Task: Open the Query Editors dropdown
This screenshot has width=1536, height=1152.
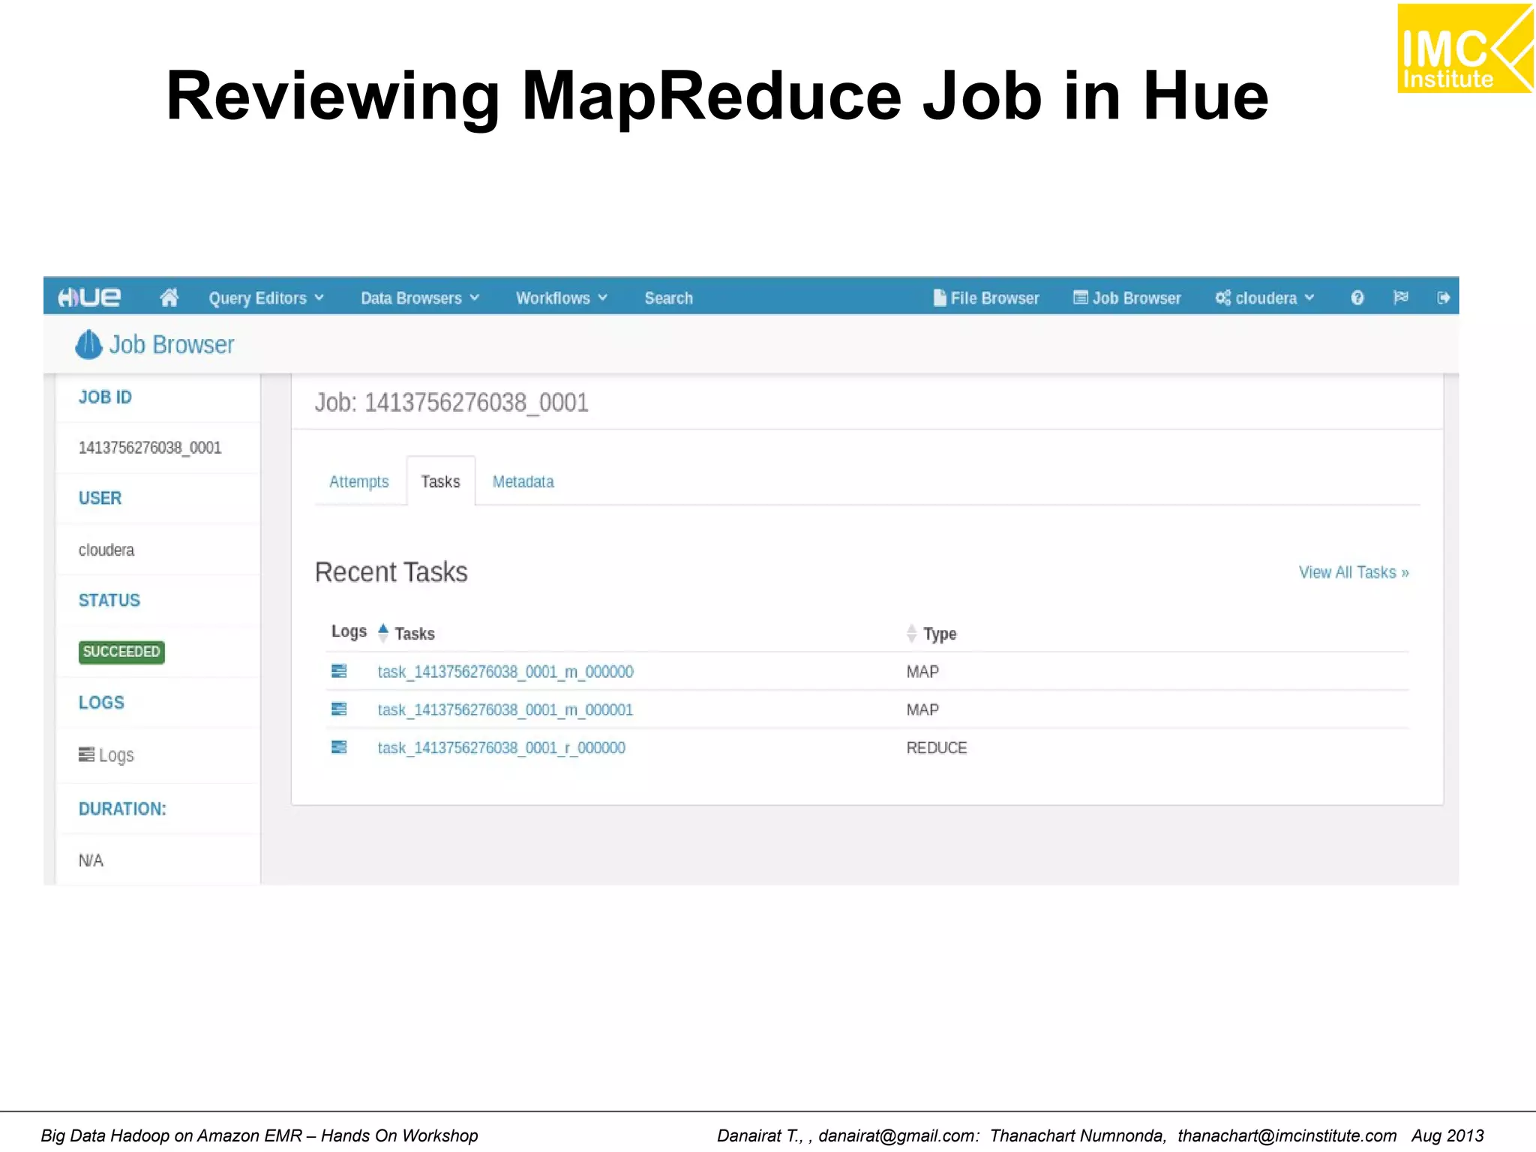Action: [266, 298]
